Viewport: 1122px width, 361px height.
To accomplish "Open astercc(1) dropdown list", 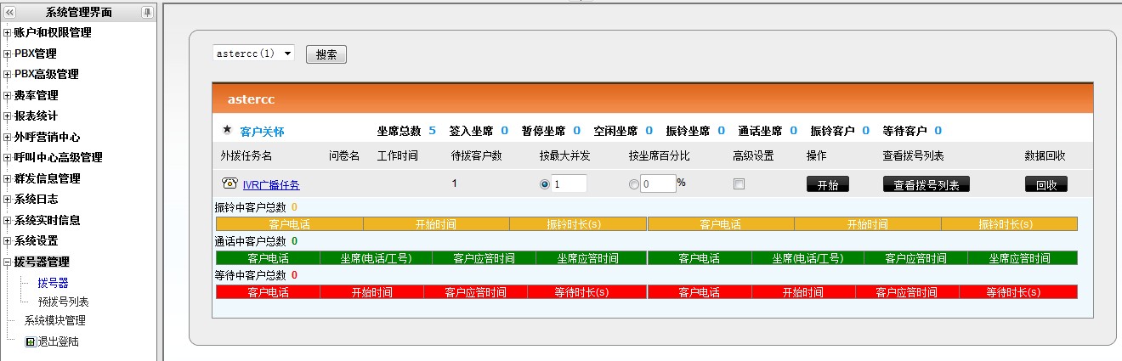I will point(253,54).
